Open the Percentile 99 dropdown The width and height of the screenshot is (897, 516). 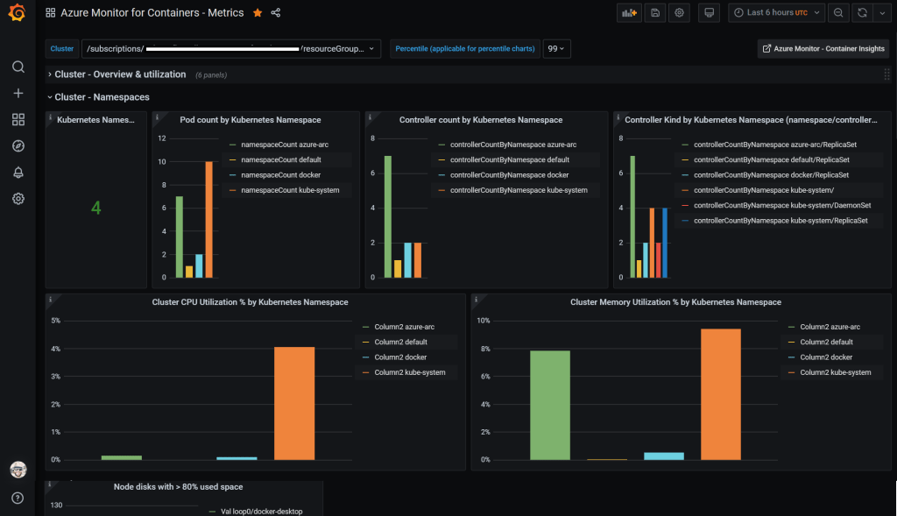coord(555,49)
